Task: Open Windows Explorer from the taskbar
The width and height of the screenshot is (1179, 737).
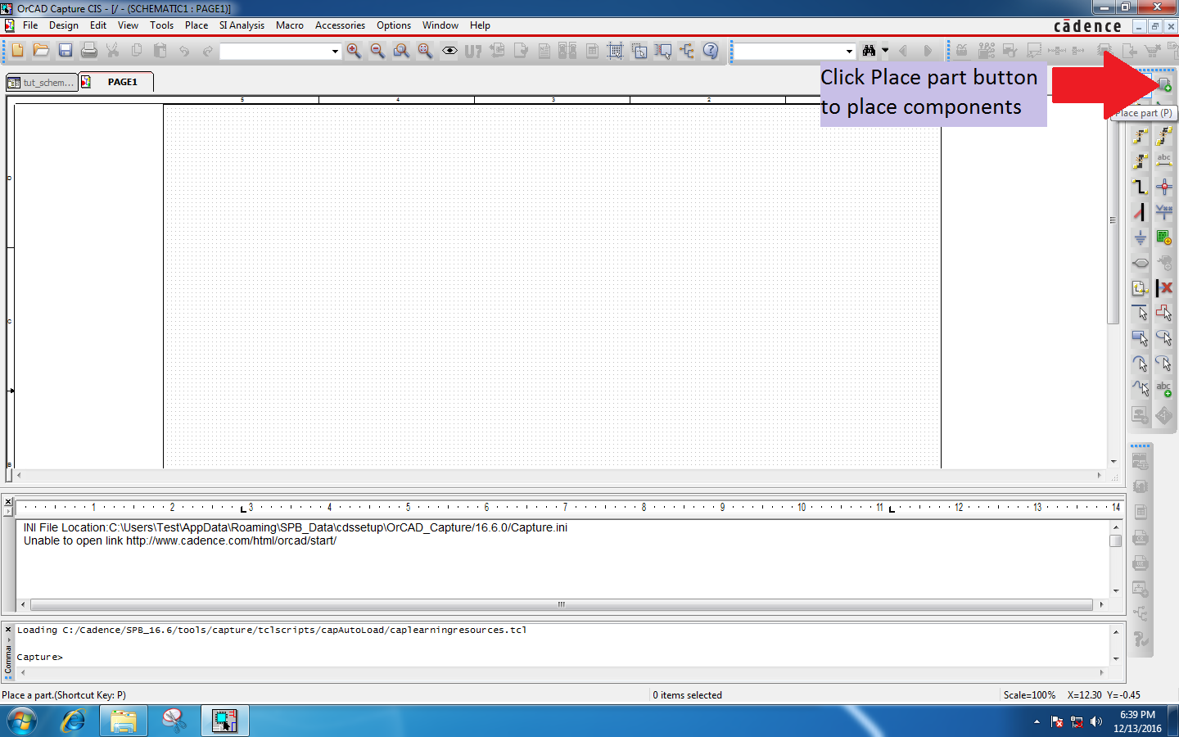Action: tap(123, 721)
